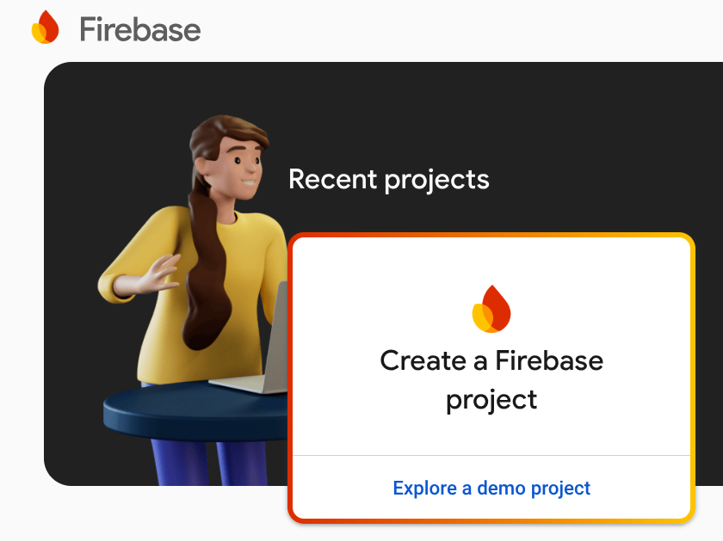The height and width of the screenshot is (541, 723).
Task: Click the gradient-colored border of the project card
Action: (x=491, y=233)
